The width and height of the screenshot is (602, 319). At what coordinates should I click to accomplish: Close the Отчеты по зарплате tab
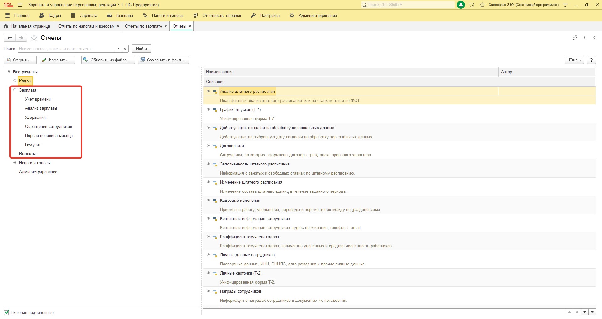click(166, 26)
